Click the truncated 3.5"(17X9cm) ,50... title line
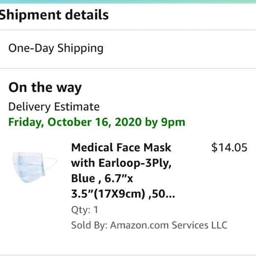The height and width of the screenshot is (256, 256). point(123,194)
